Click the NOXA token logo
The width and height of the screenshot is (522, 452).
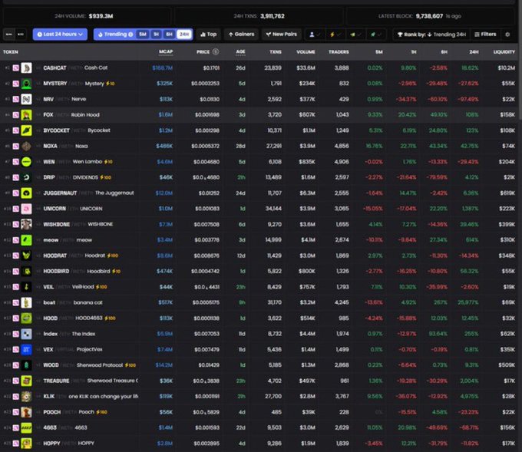pos(26,146)
